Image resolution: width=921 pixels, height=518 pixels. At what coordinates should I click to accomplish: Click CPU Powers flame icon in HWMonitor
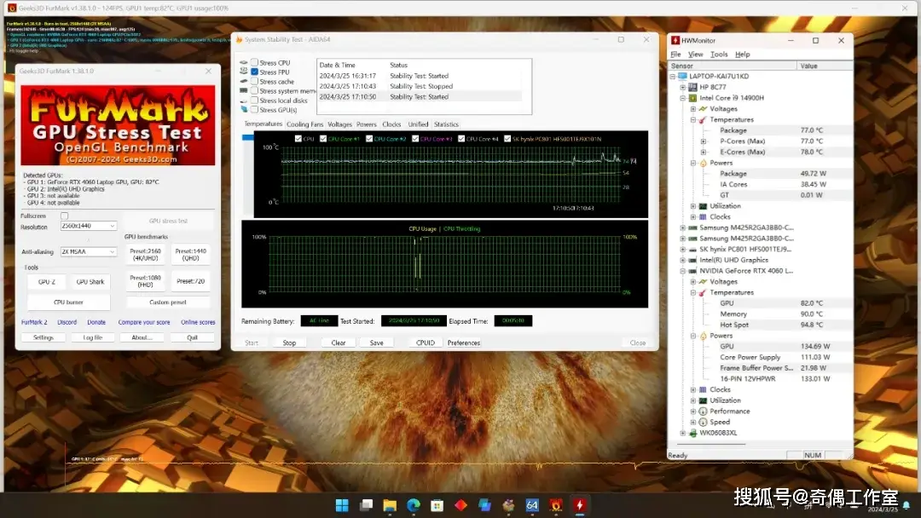pos(703,163)
